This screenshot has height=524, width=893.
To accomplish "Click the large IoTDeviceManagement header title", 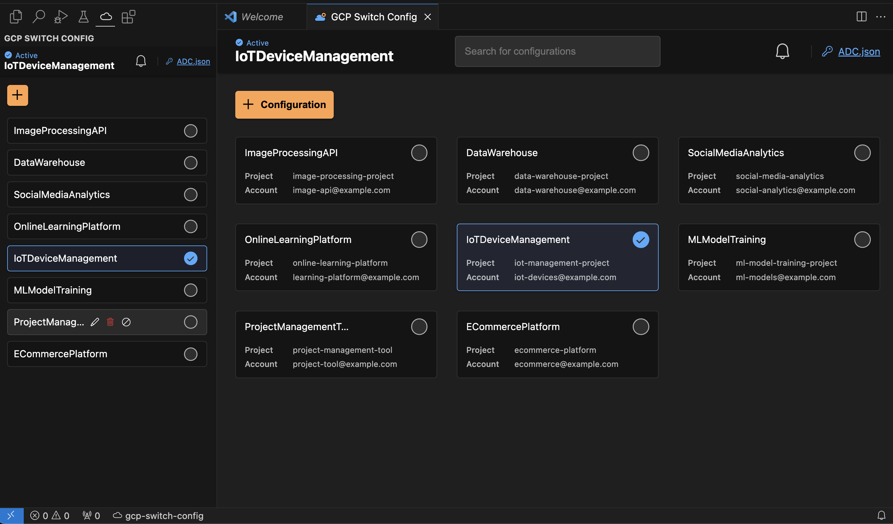I will point(314,56).
